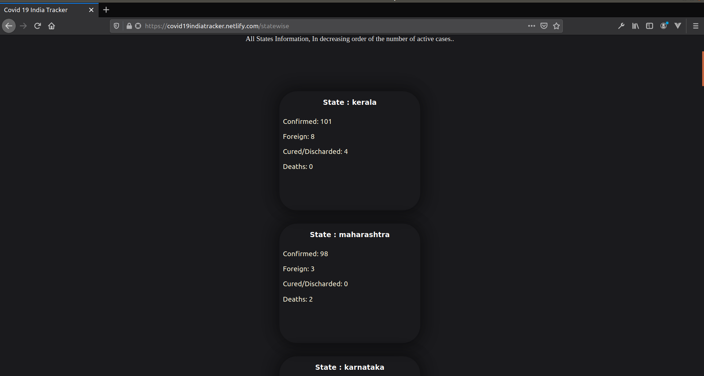The height and width of the screenshot is (376, 704).
Task: Click kerala Cured/Discharded: 4 text
Action: point(315,152)
